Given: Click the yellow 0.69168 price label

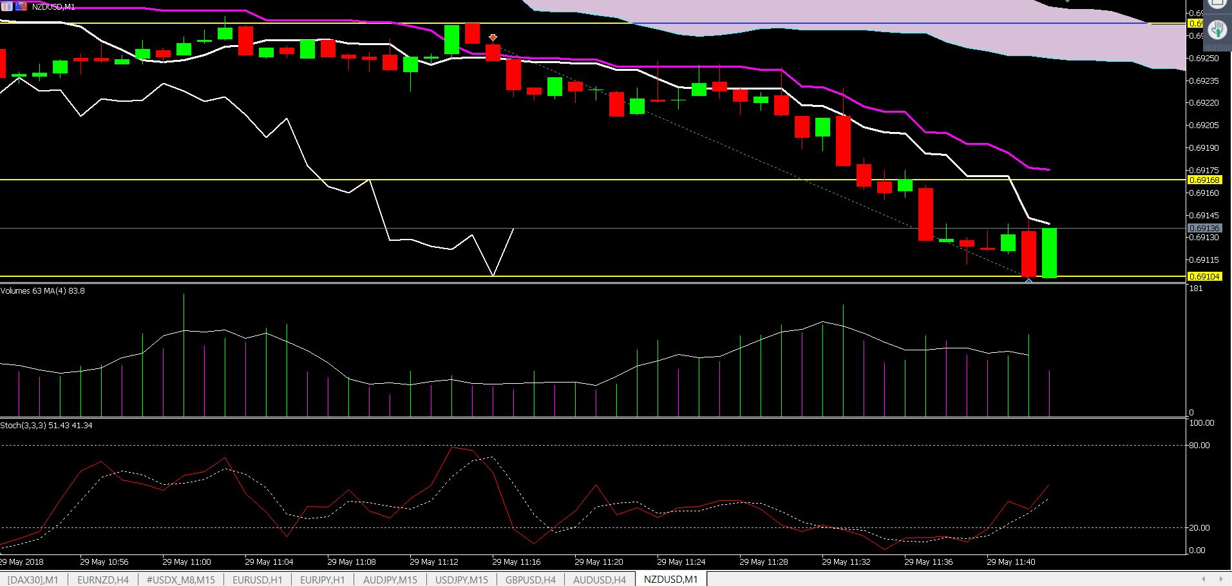Looking at the screenshot, I should [1204, 180].
